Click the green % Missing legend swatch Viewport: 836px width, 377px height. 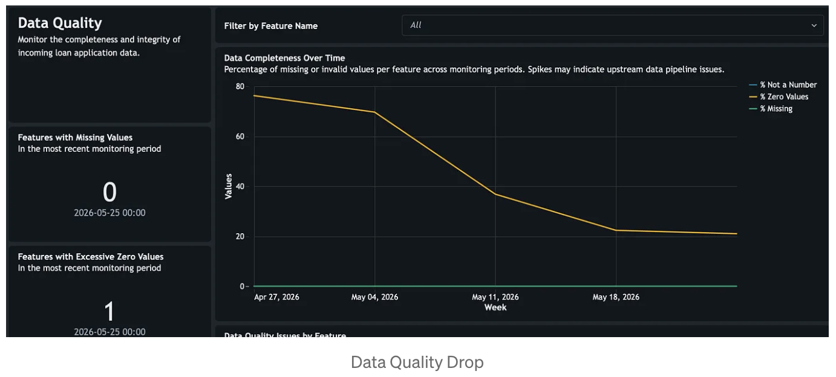click(753, 109)
